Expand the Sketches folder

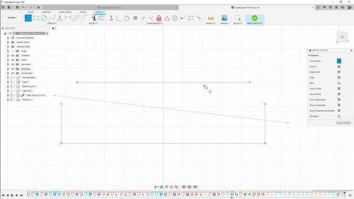[8, 69]
